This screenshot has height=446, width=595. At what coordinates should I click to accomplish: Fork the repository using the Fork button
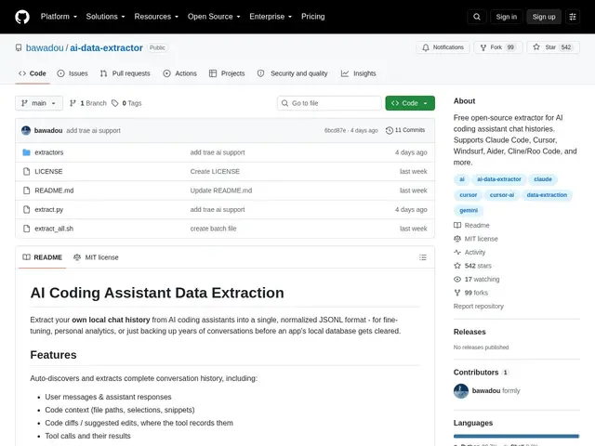(x=498, y=47)
